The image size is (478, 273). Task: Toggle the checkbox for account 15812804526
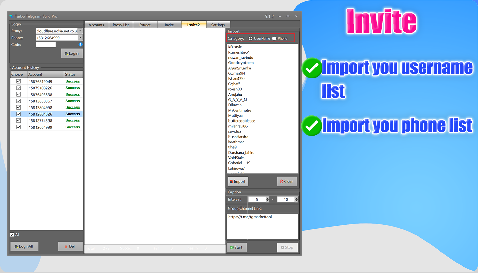click(x=19, y=114)
